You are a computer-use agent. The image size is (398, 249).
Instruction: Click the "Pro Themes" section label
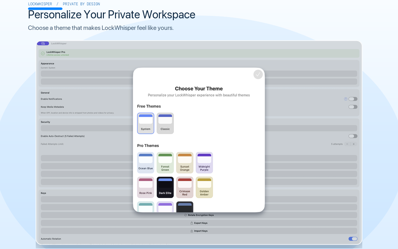coord(148,146)
